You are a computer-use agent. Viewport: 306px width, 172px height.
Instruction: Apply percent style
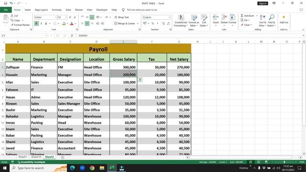(153, 23)
